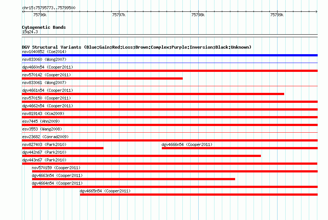Click the DGV Structural Variants track title
Viewport: 328px width, 220px height.
point(137,47)
